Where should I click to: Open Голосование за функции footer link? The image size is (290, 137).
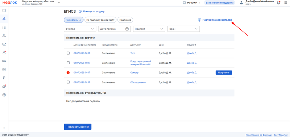click(x=258, y=135)
